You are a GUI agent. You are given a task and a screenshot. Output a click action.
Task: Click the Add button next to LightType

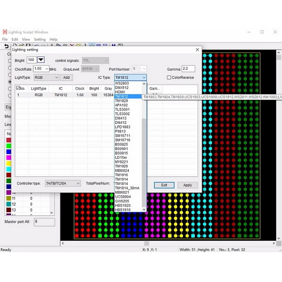tap(66, 78)
